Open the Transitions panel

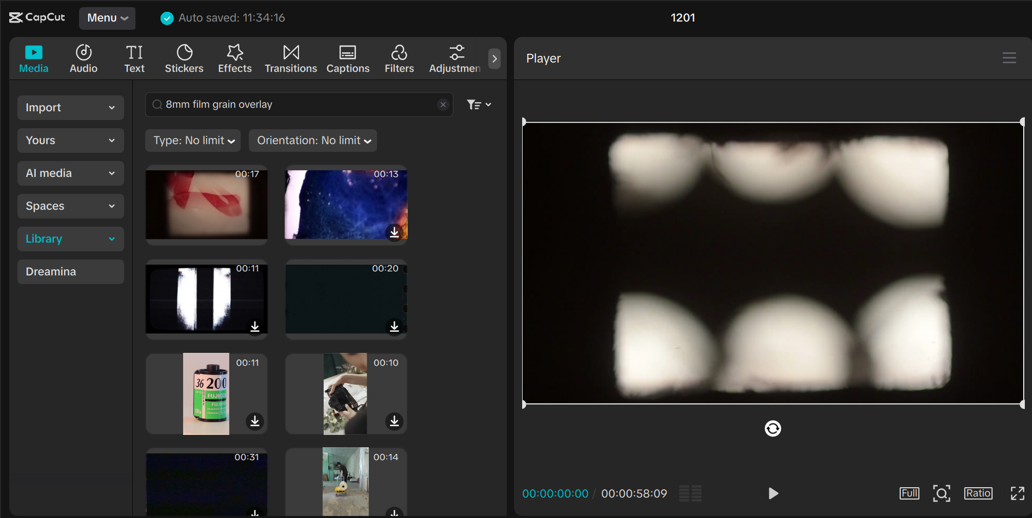click(290, 58)
